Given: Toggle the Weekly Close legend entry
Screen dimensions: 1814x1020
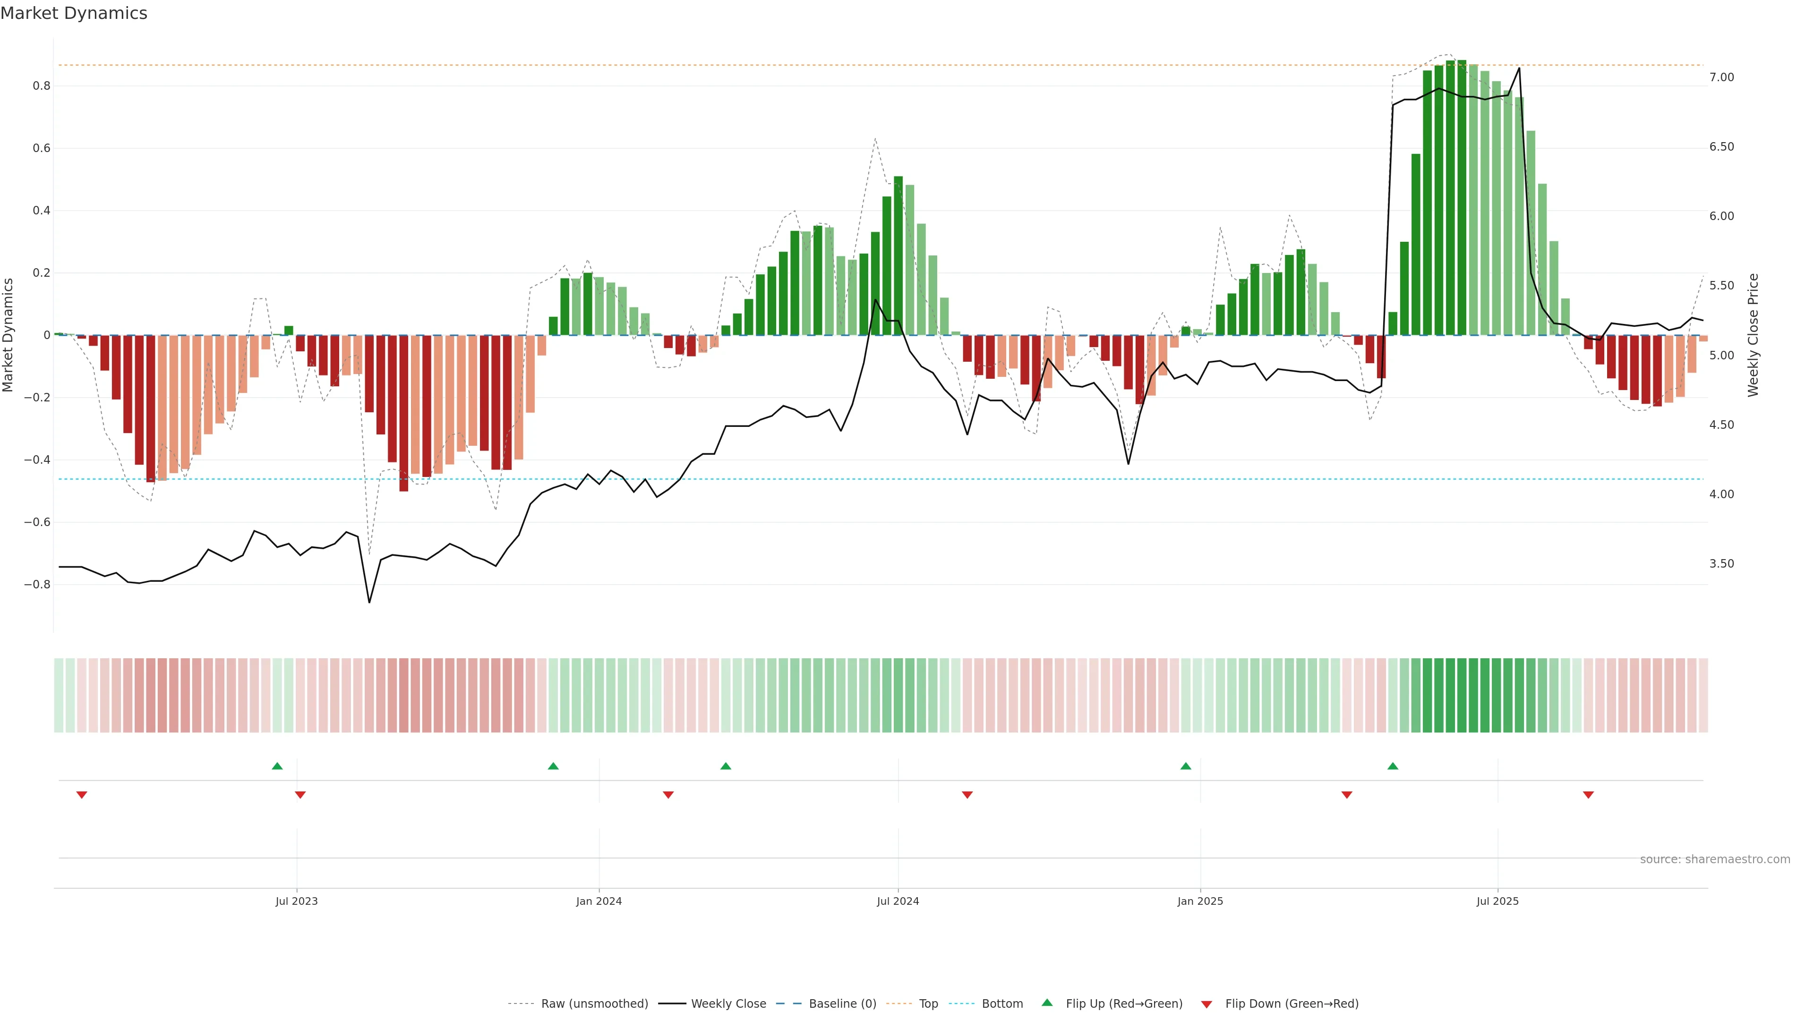Looking at the screenshot, I should click(728, 1004).
